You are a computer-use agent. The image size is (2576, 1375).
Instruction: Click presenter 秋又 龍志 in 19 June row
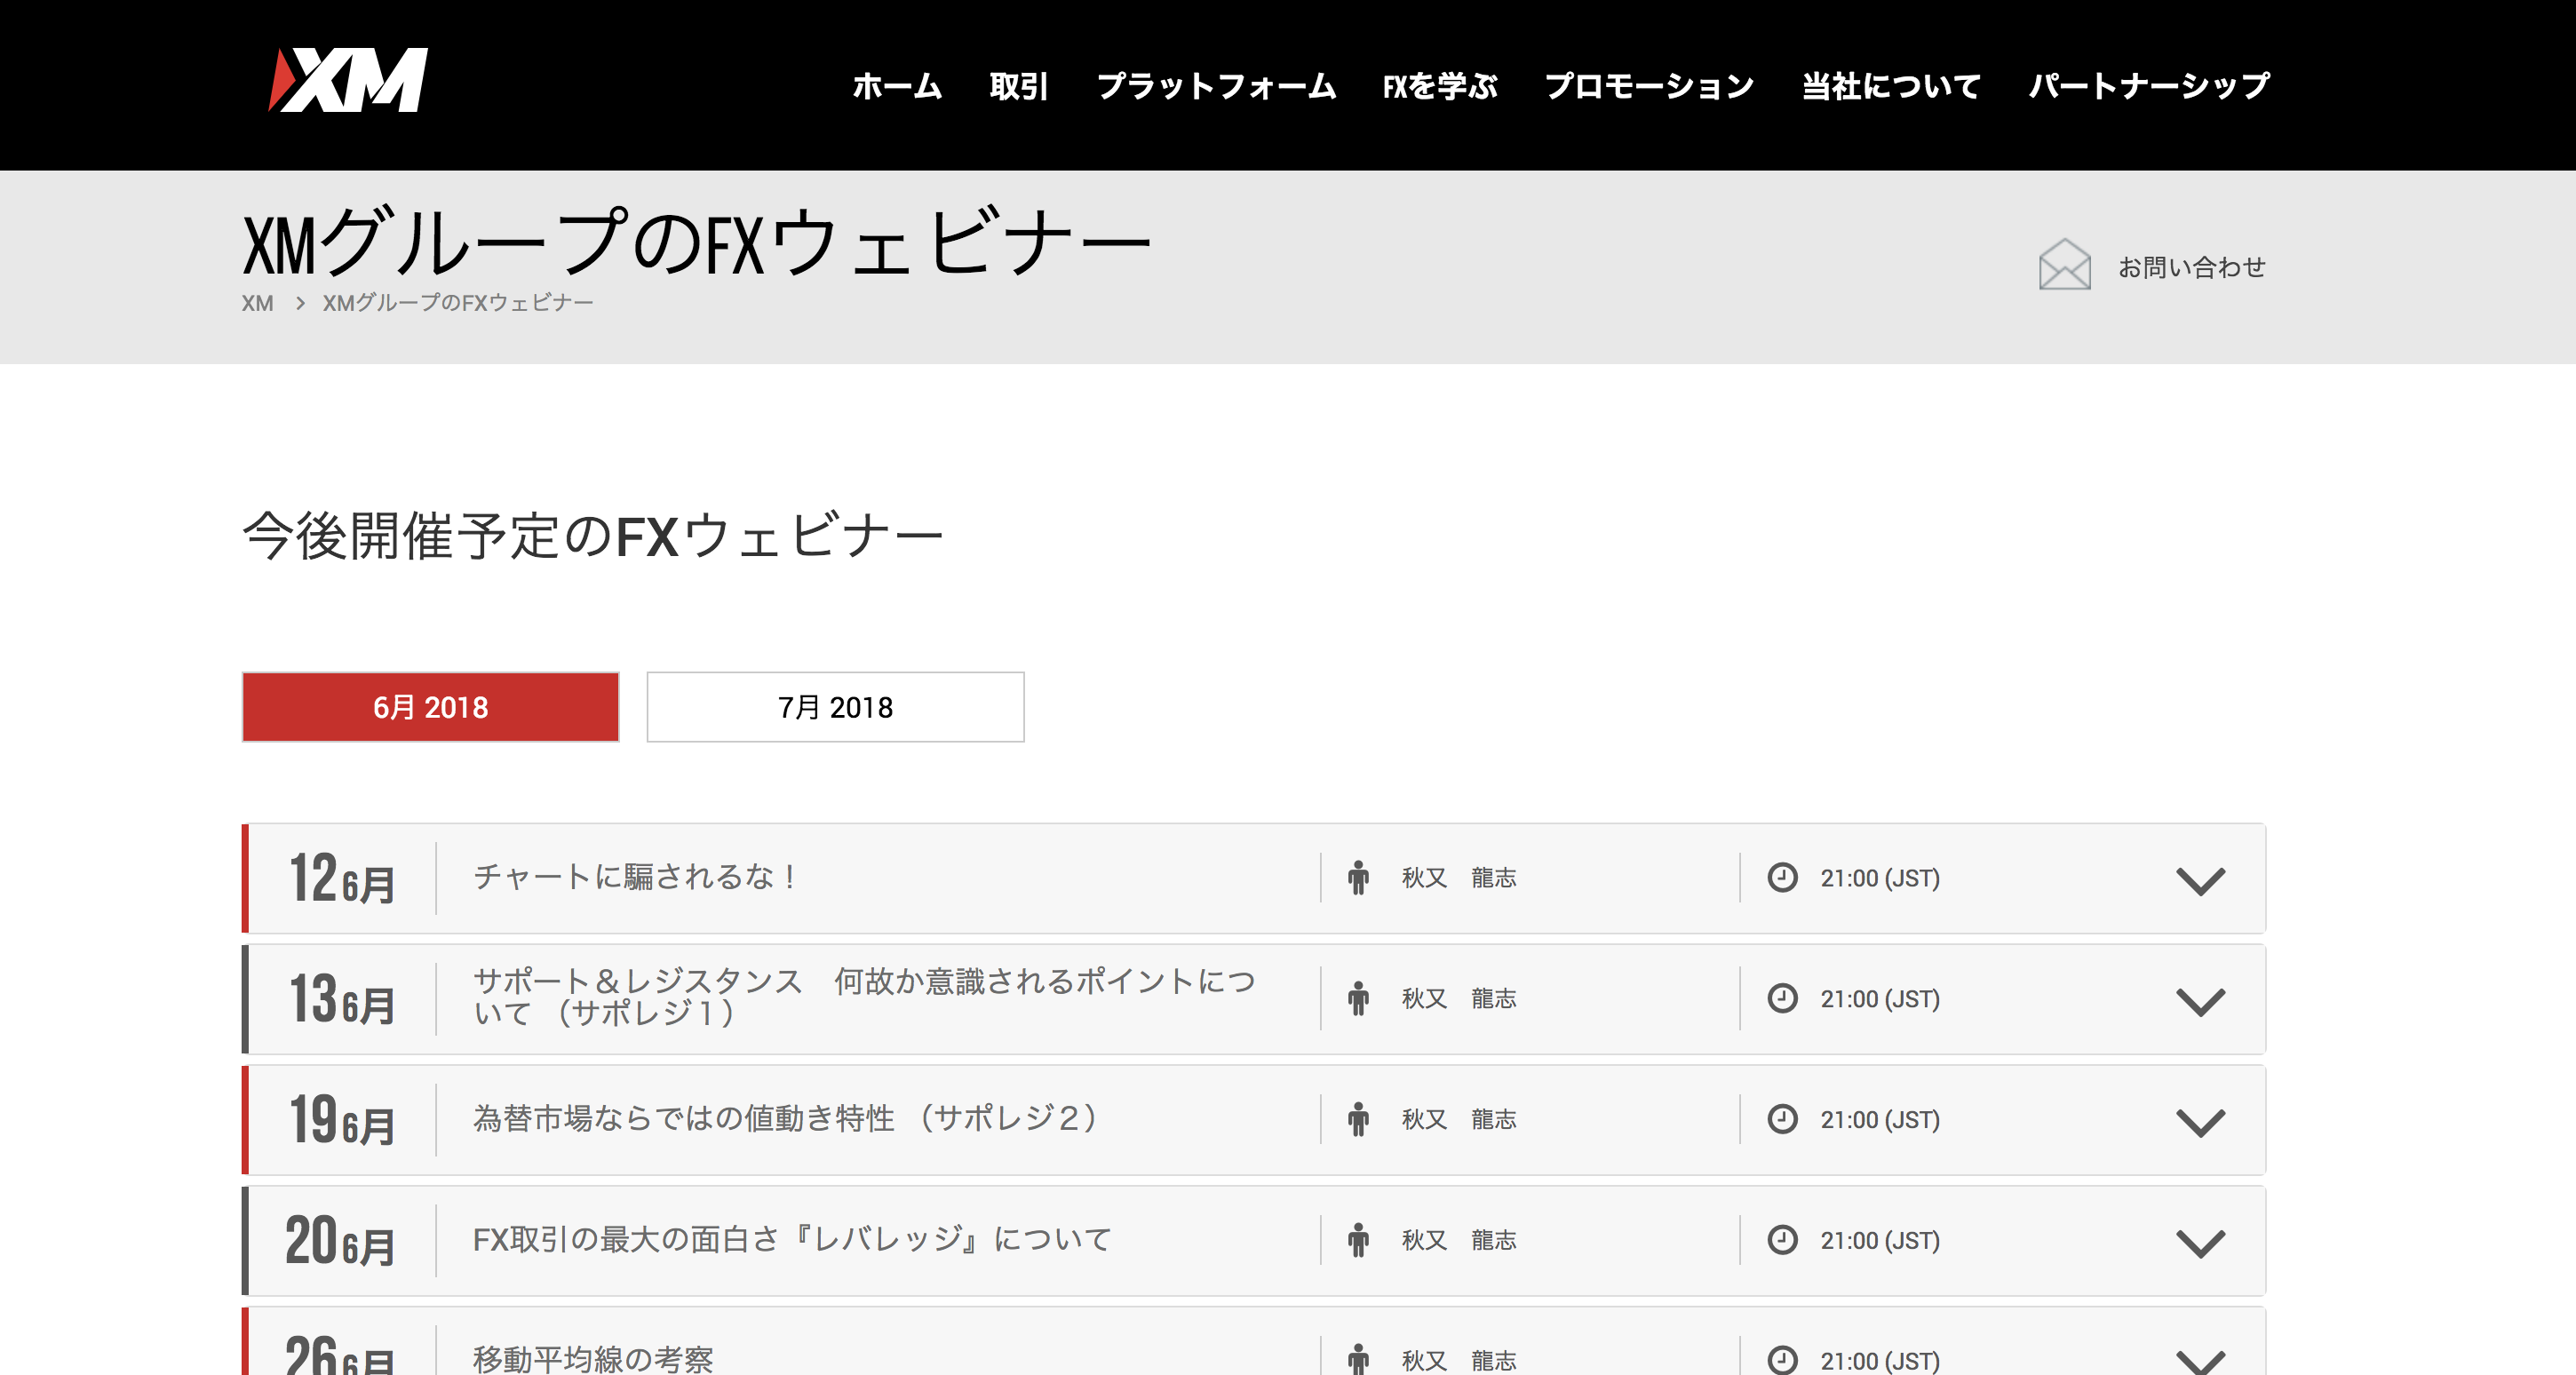pyautogui.click(x=1459, y=1120)
